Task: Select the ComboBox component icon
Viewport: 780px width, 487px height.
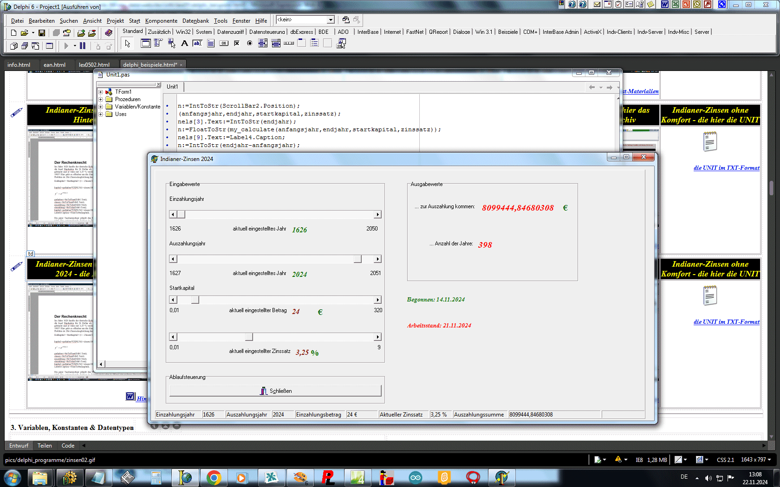Action: [x=276, y=43]
